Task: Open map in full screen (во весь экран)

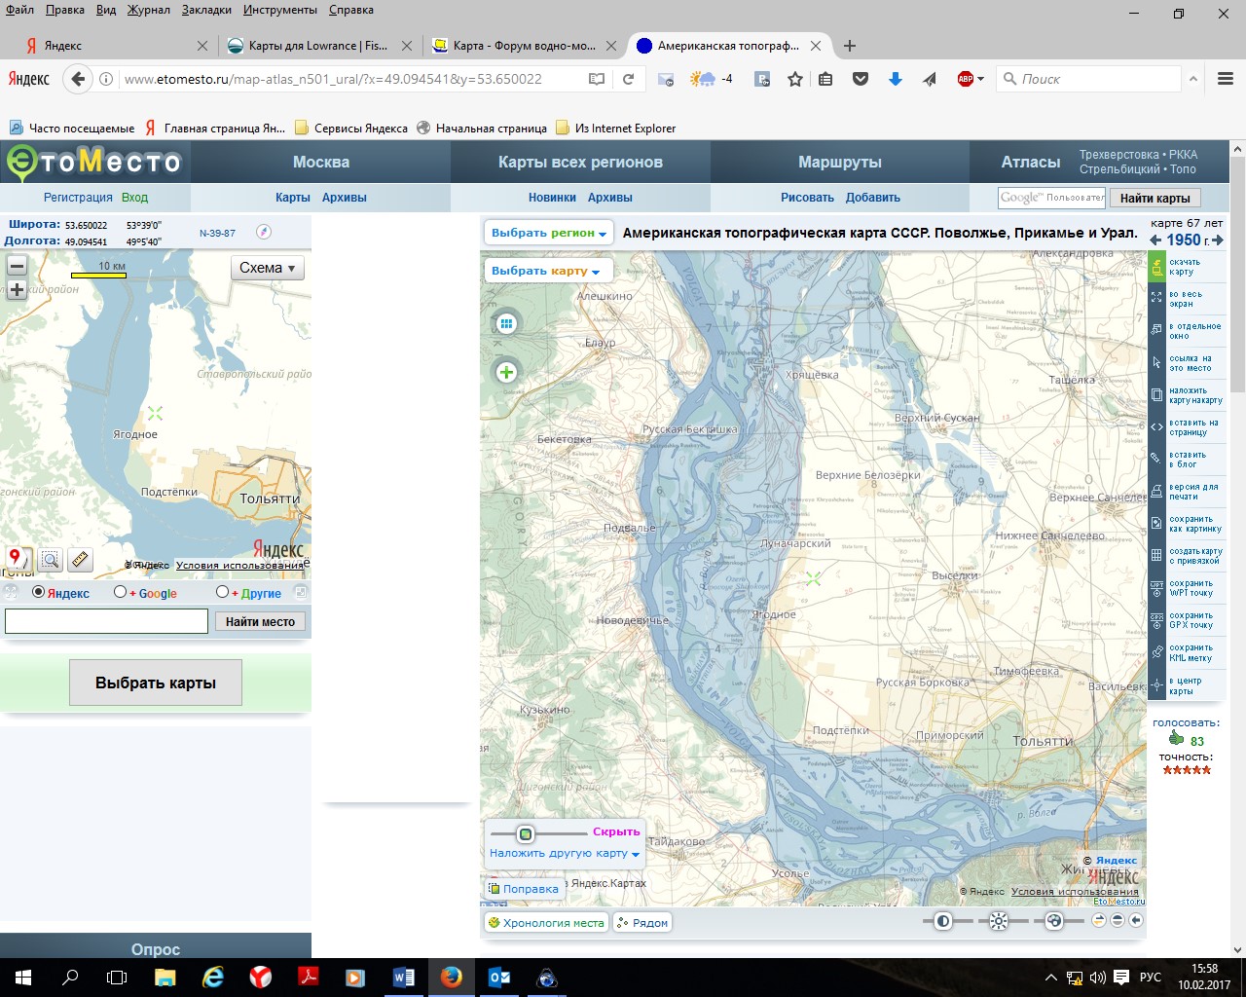Action: click(1156, 299)
